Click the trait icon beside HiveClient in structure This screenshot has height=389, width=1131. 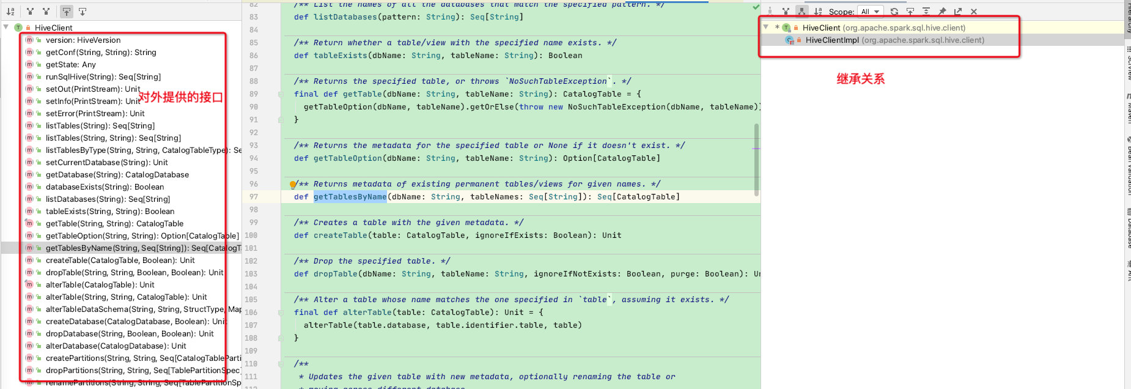tap(18, 28)
